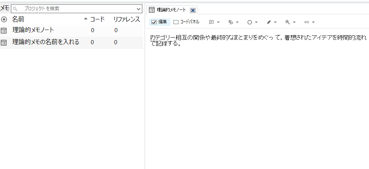369x169 pixels.
Task: Select the 理論的メモの名前を入れる memo row
Action: [46, 42]
